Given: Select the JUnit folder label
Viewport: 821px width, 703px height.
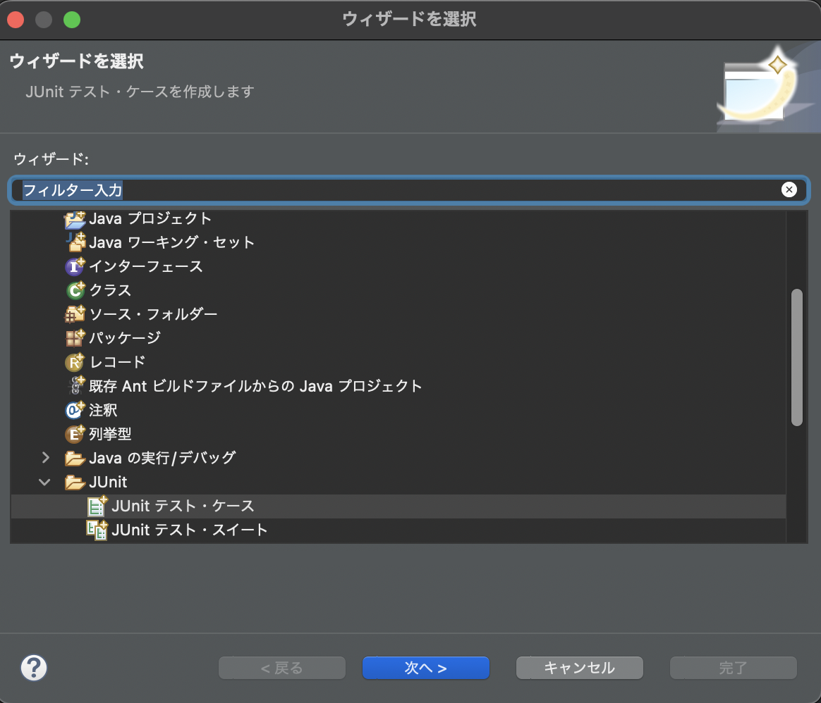Looking at the screenshot, I should (x=108, y=483).
